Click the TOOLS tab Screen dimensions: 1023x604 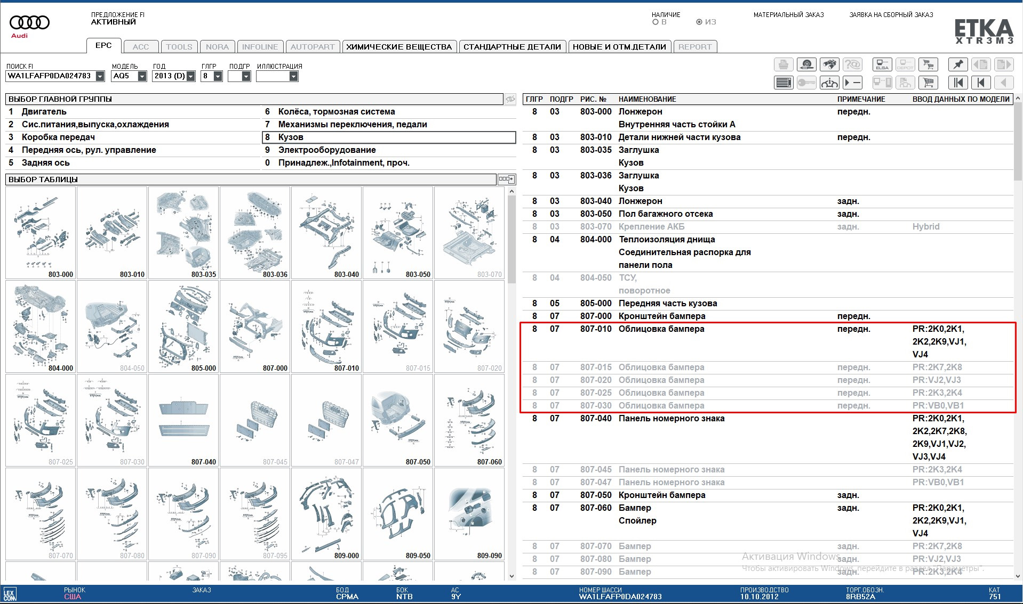(x=179, y=47)
